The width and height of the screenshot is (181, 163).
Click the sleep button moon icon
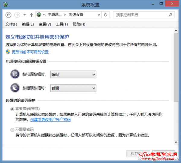pyautogui.click(x=15, y=88)
